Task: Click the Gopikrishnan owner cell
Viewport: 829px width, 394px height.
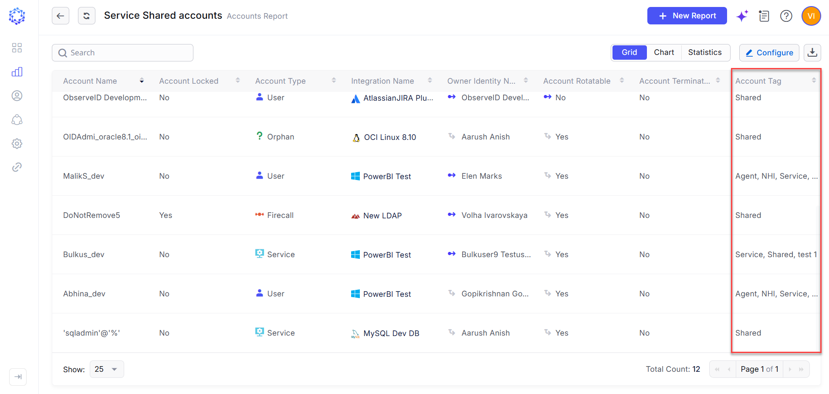Action: 495,294
